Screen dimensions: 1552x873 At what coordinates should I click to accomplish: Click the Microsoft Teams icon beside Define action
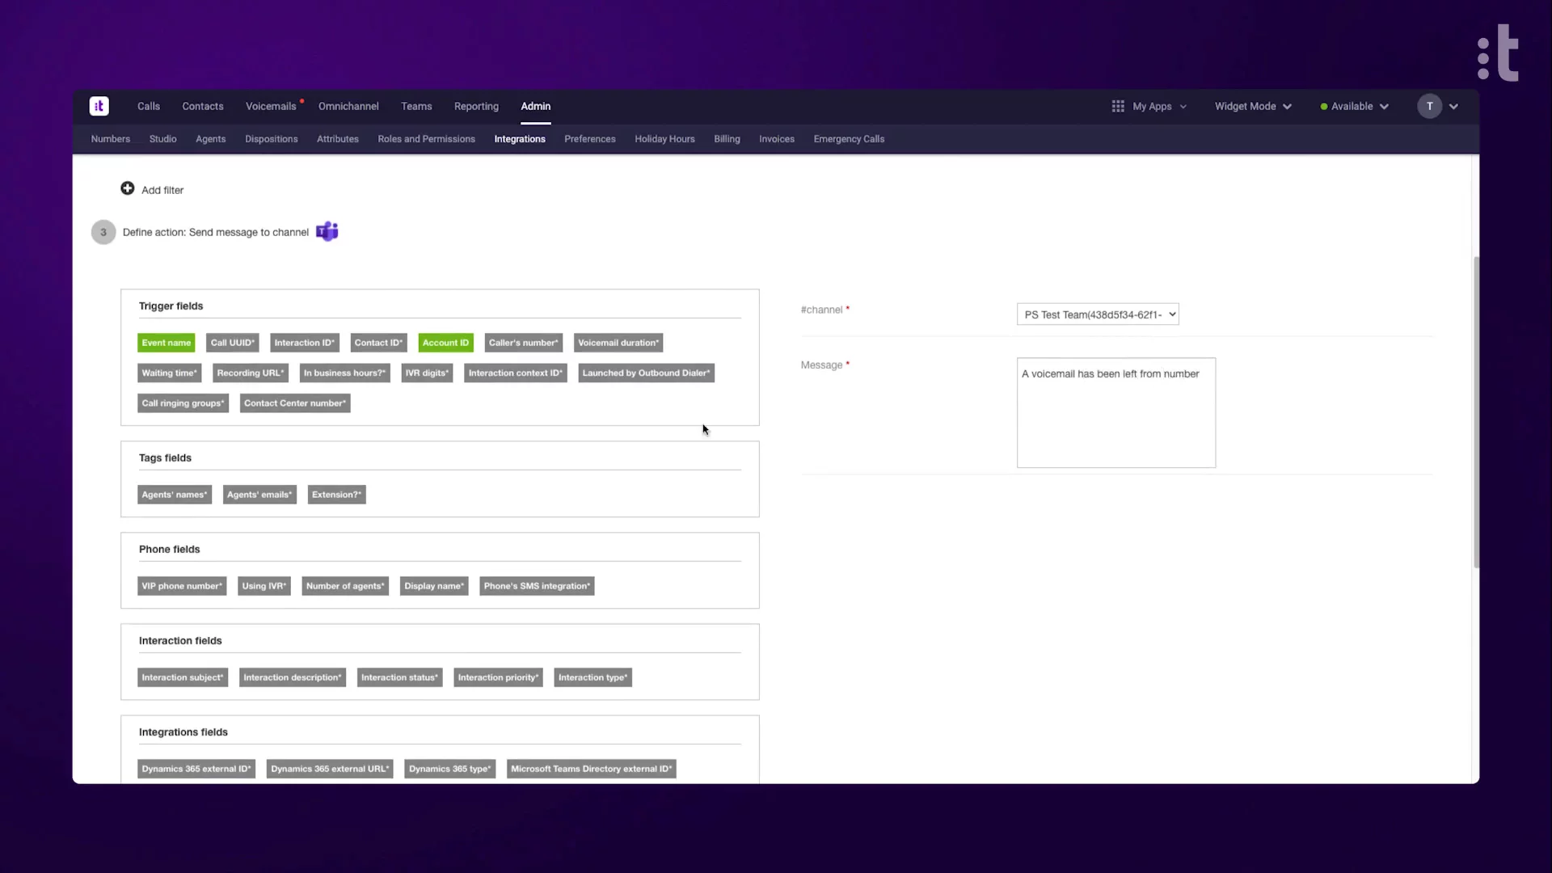[x=327, y=232]
